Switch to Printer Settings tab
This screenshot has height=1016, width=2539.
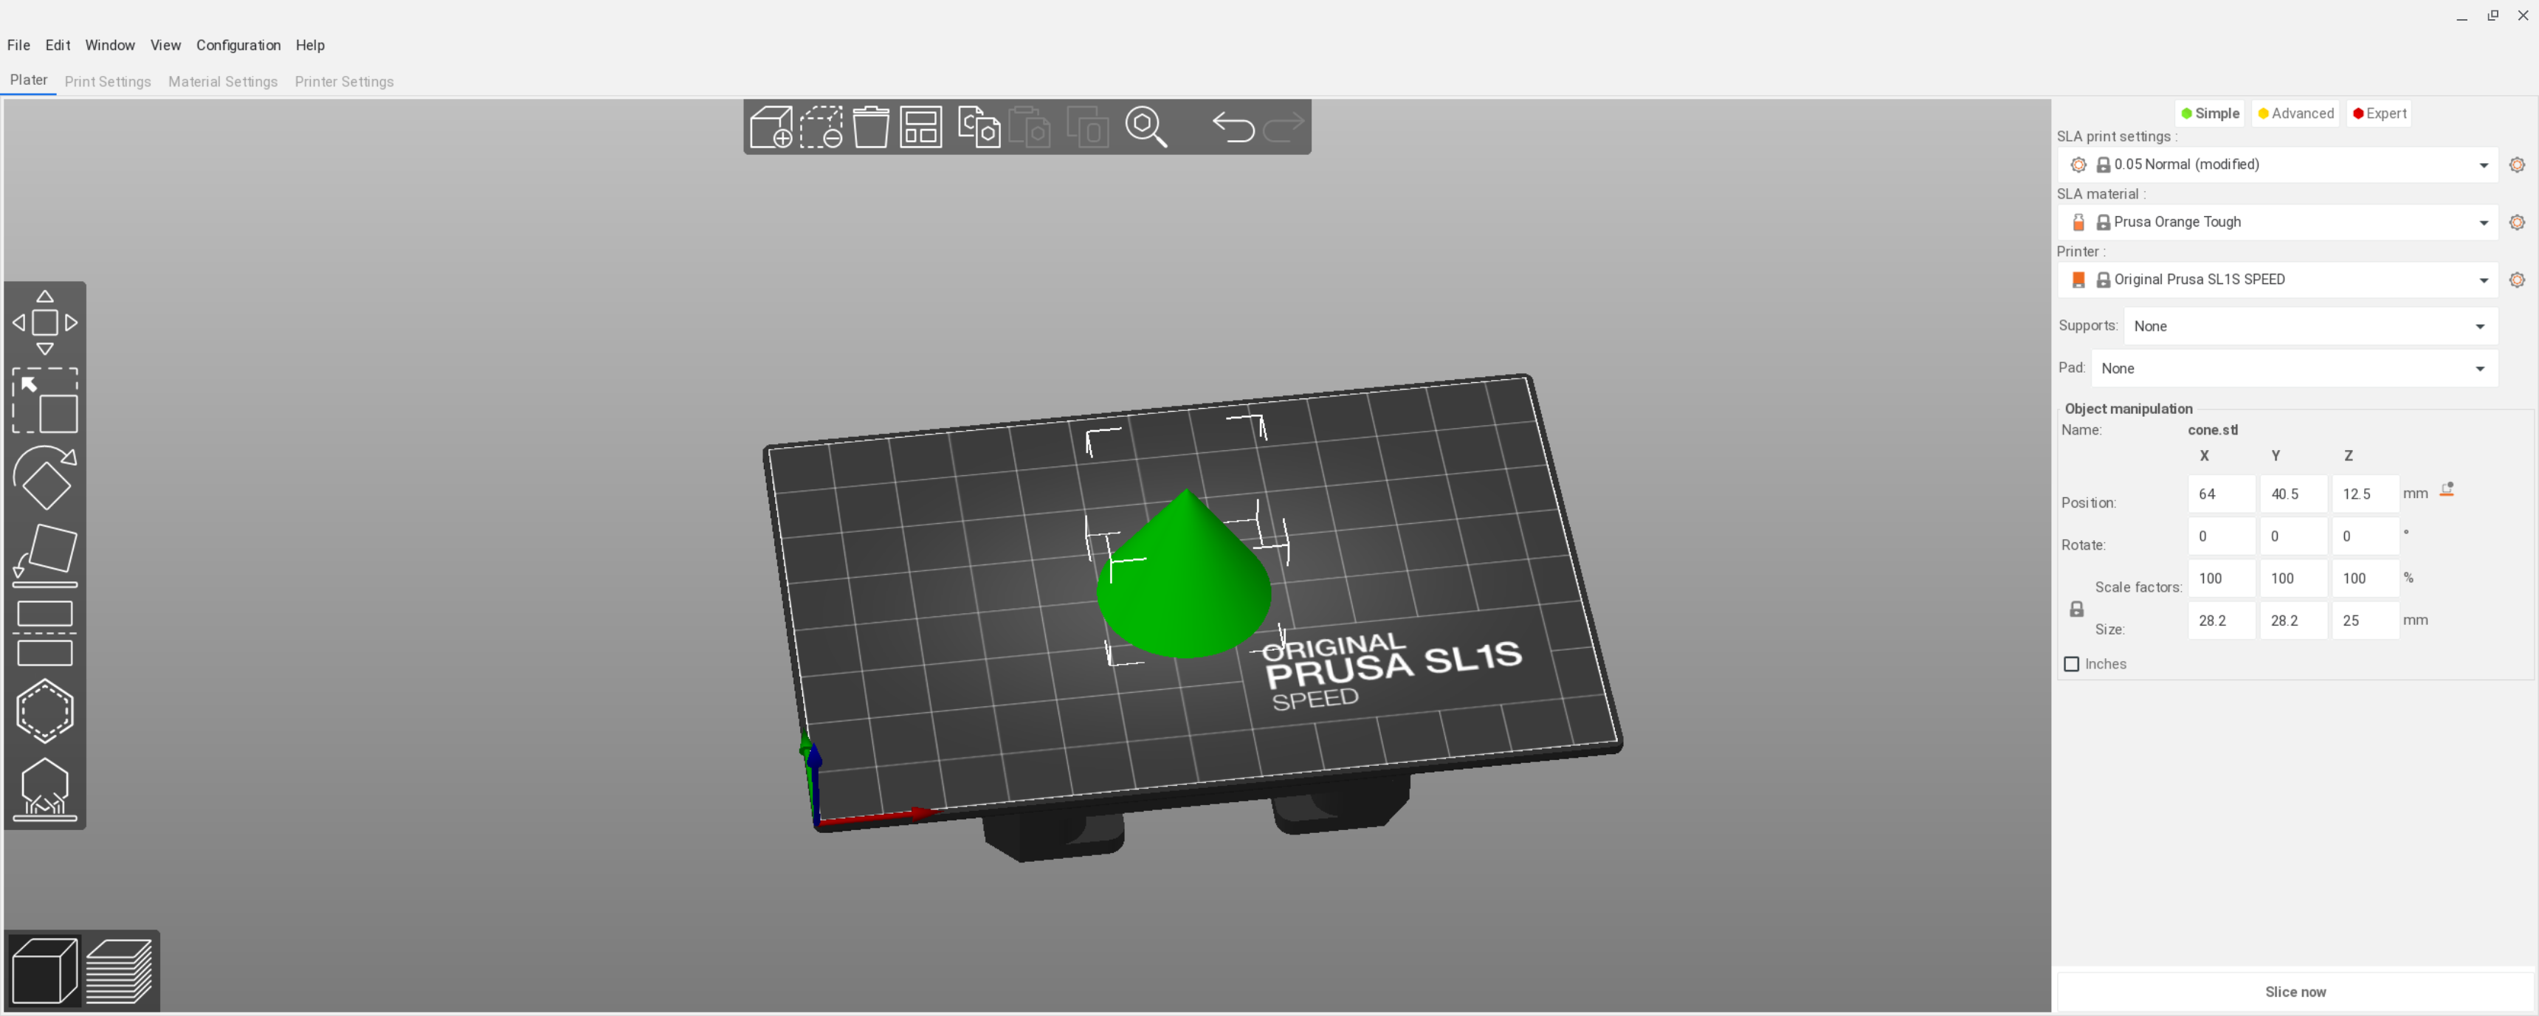[344, 82]
